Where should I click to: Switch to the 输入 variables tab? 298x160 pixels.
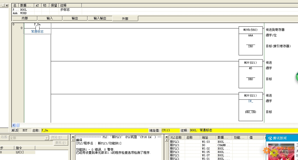coord(50,18)
